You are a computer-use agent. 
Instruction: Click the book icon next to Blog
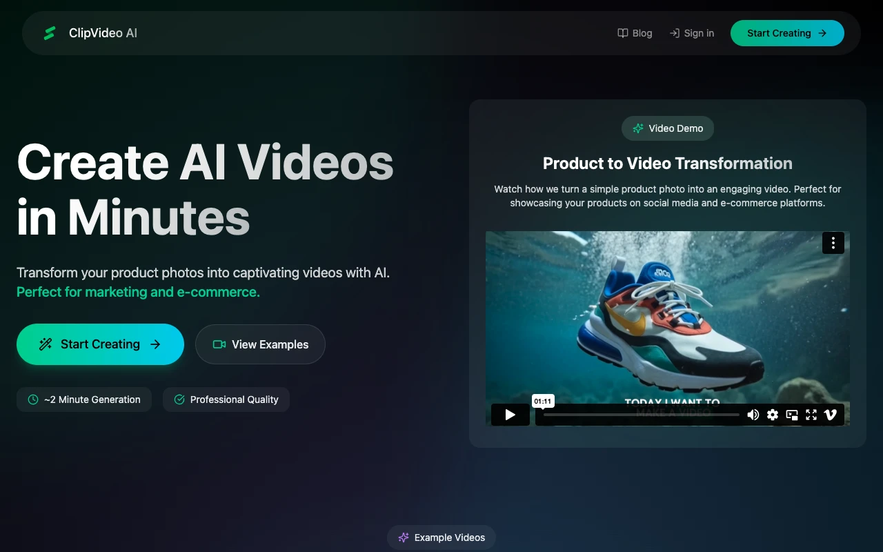(x=622, y=32)
